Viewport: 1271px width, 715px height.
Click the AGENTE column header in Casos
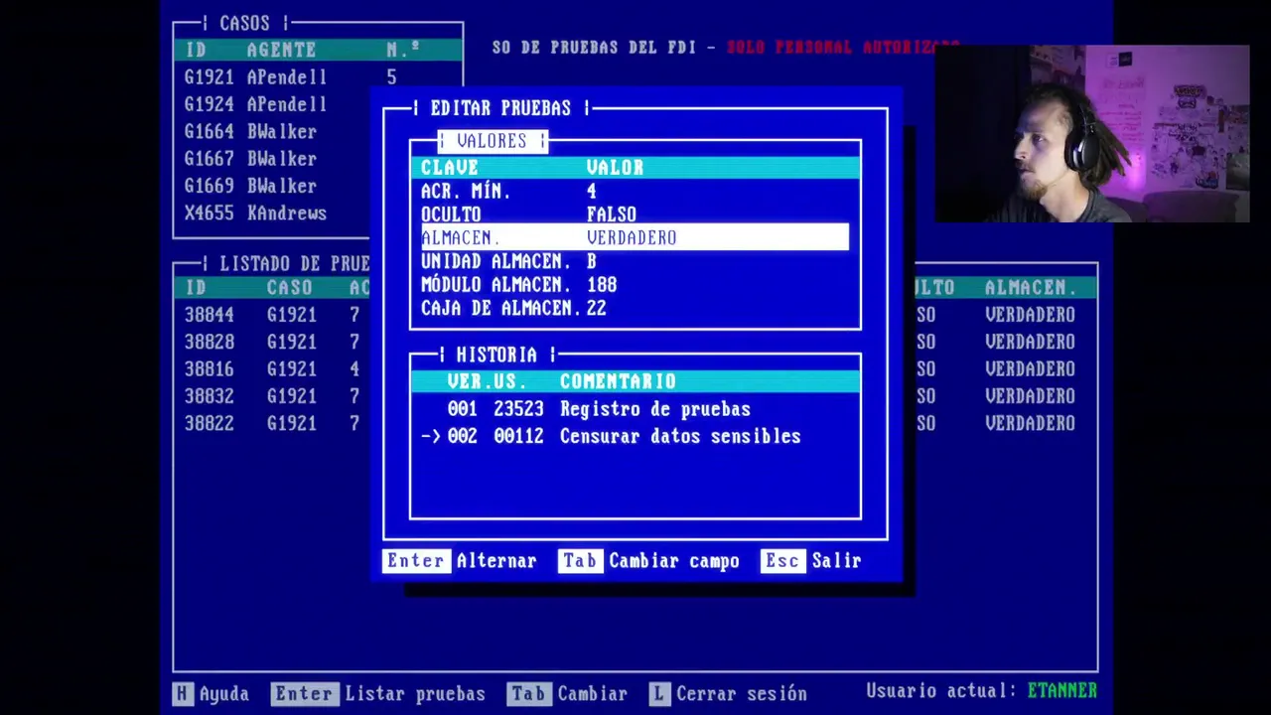pyautogui.click(x=282, y=50)
